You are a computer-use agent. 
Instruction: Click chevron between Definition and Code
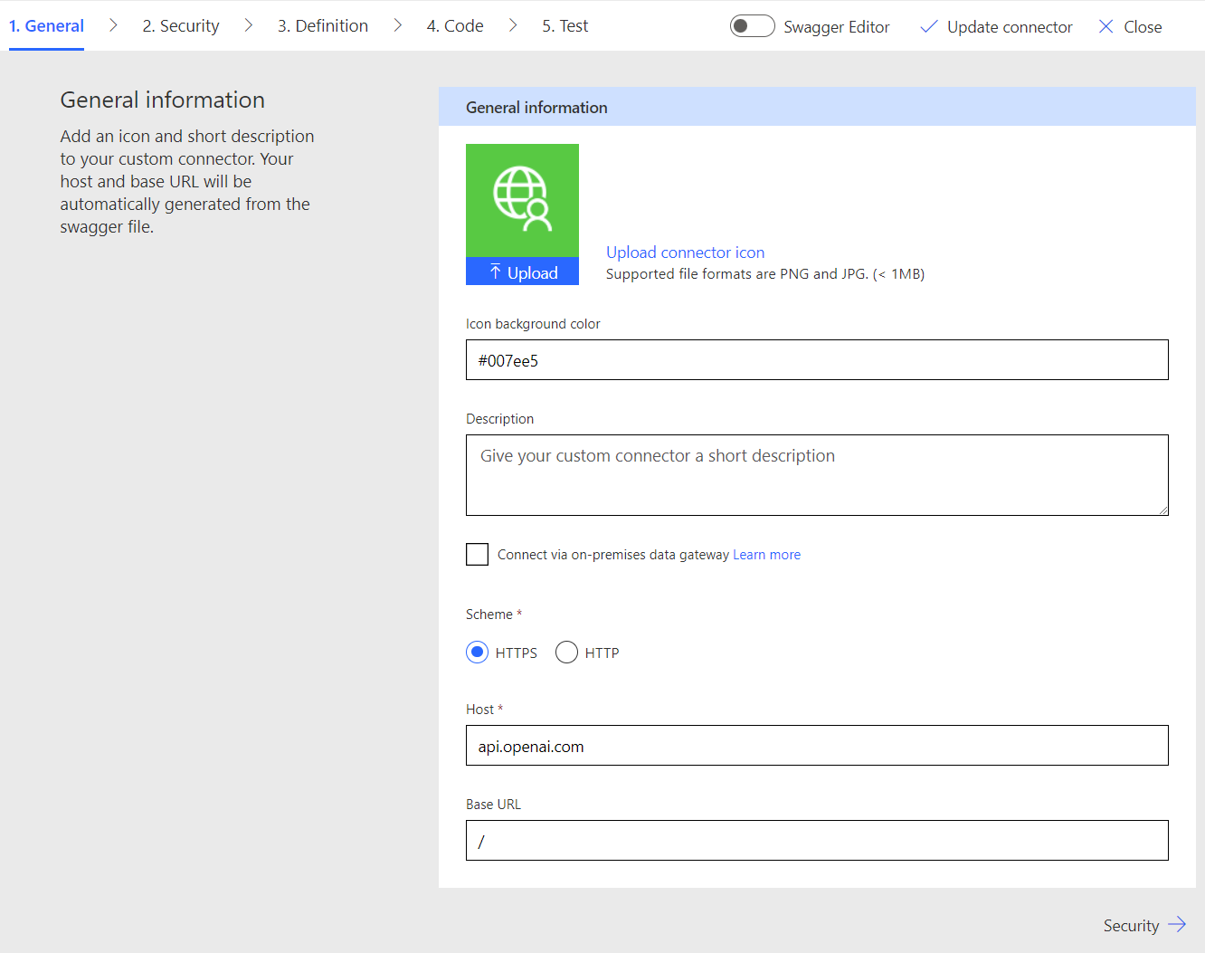(398, 25)
